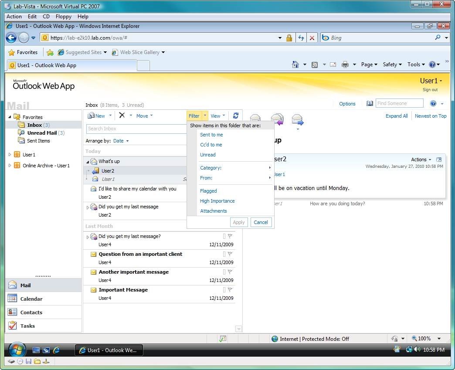Screen dimensions: 455x370
Task: Click the refresh icon next to View
Action: 236,115
